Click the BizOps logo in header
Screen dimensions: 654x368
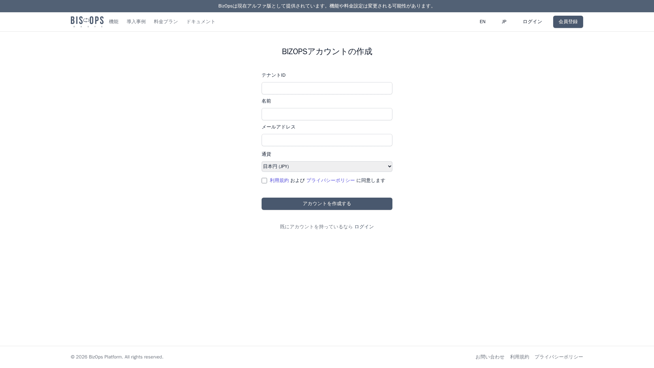pyautogui.click(x=87, y=22)
